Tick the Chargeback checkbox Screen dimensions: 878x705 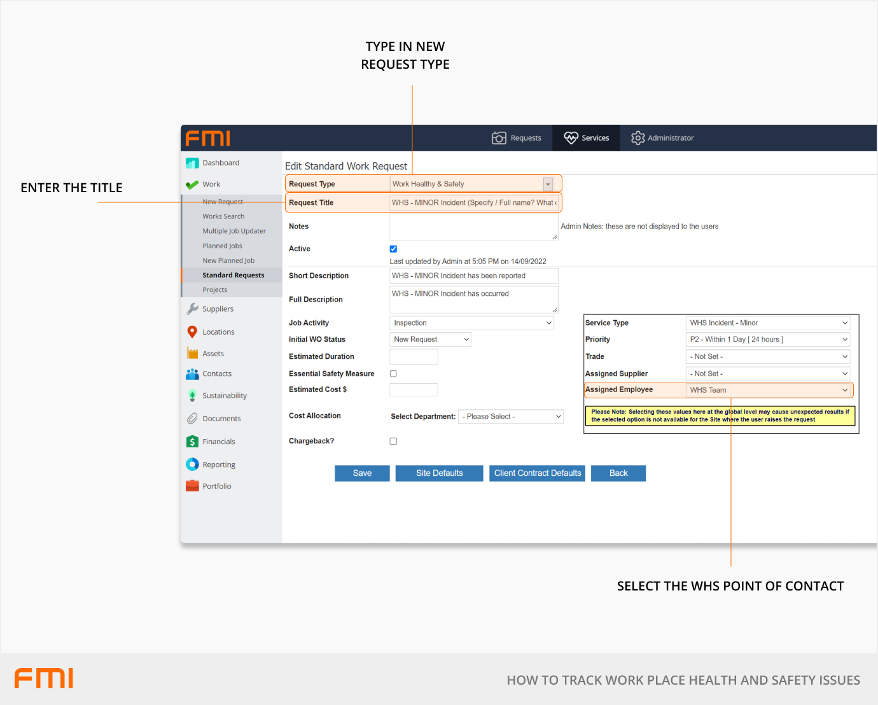point(393,441)
